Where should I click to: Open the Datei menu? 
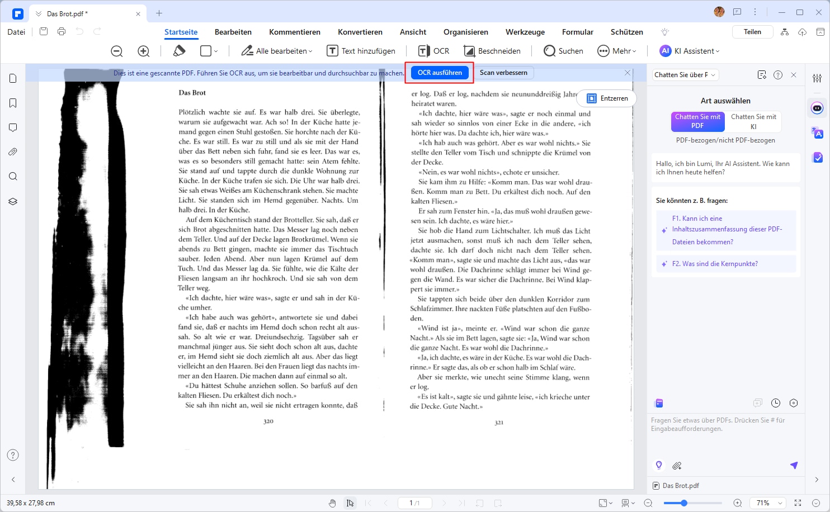click(16, 32)
